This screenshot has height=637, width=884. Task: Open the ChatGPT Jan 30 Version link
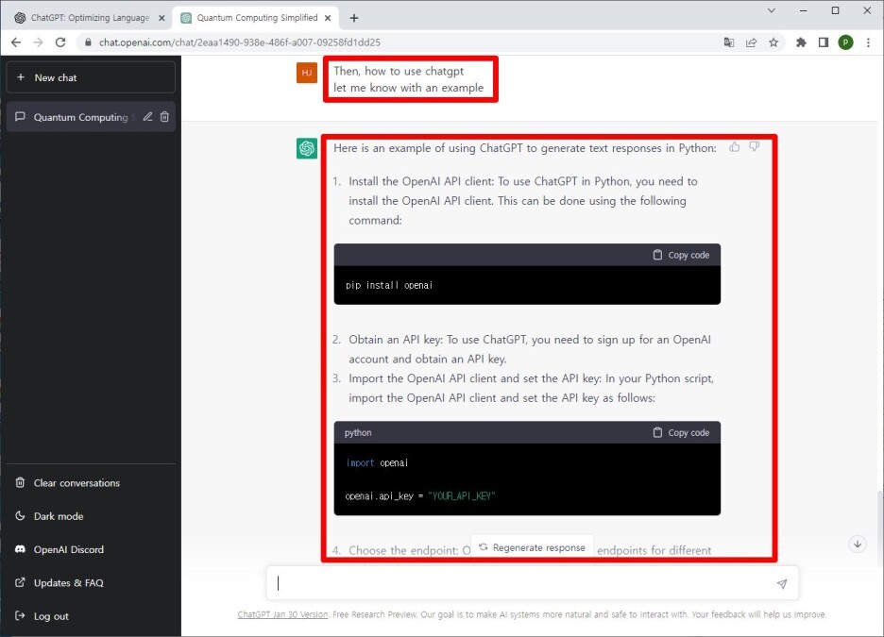(x=282, y=614)
